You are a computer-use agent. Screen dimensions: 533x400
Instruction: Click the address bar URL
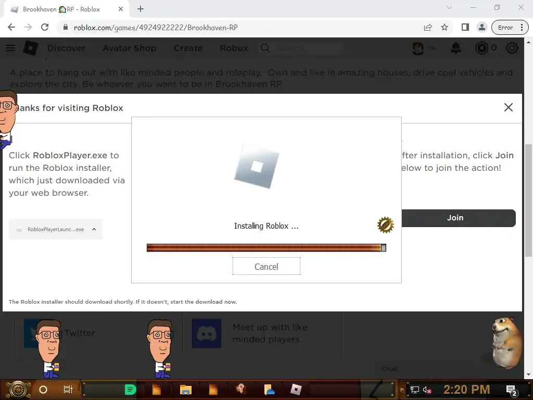pos(156,28)
